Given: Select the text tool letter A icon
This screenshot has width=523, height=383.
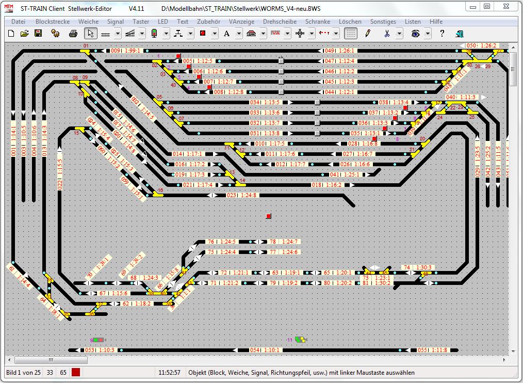Looking at the screenshot, I should click(x=226, y=34).
